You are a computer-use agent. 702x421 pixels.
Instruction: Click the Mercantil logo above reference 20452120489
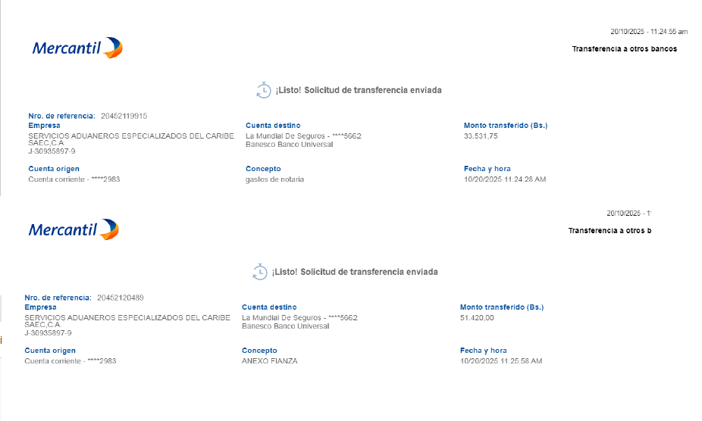[x=74, y=229]
